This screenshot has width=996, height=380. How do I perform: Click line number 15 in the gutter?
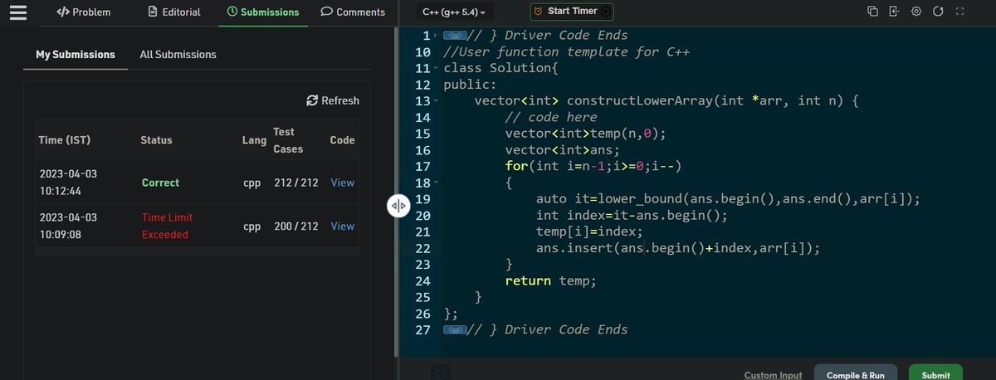[422, 134]
